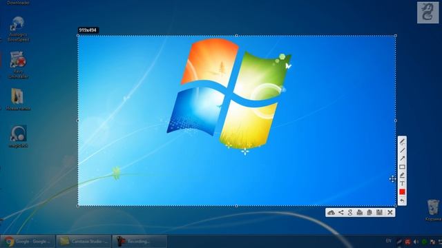Click the EN language indicator in tray

tap(388, 240)
